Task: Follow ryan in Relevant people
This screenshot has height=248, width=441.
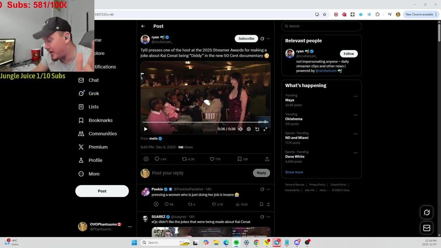Action: coord(349,54)
